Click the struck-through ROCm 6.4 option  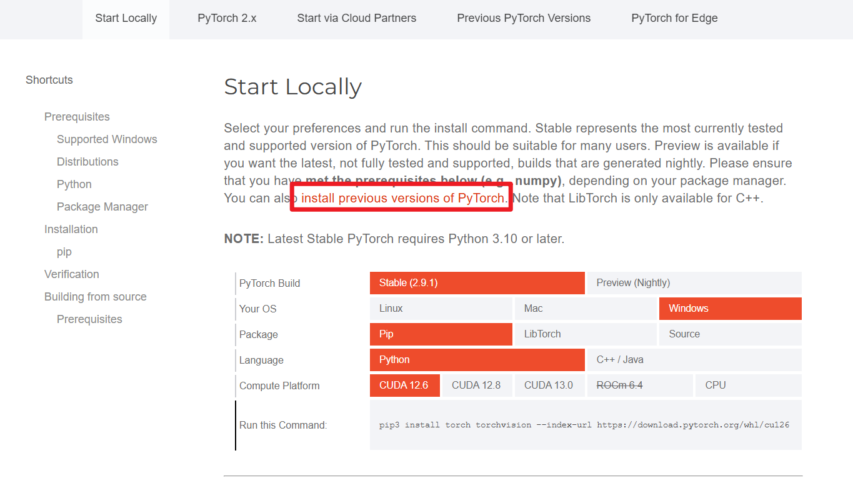coord(641,386)
